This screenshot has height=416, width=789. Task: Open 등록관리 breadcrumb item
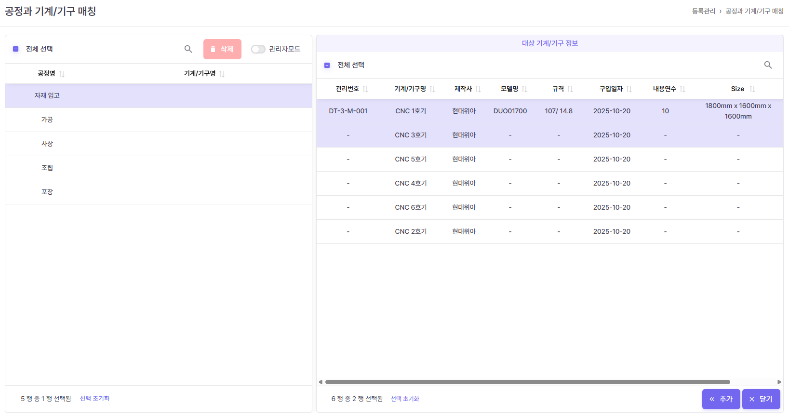click(703, 11)
